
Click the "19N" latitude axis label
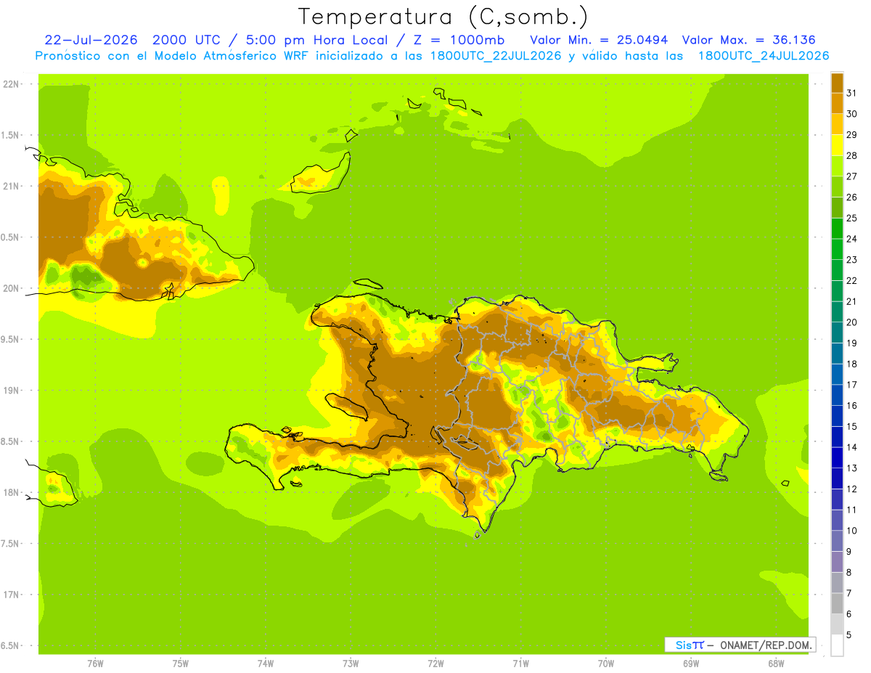pos(10,391)
